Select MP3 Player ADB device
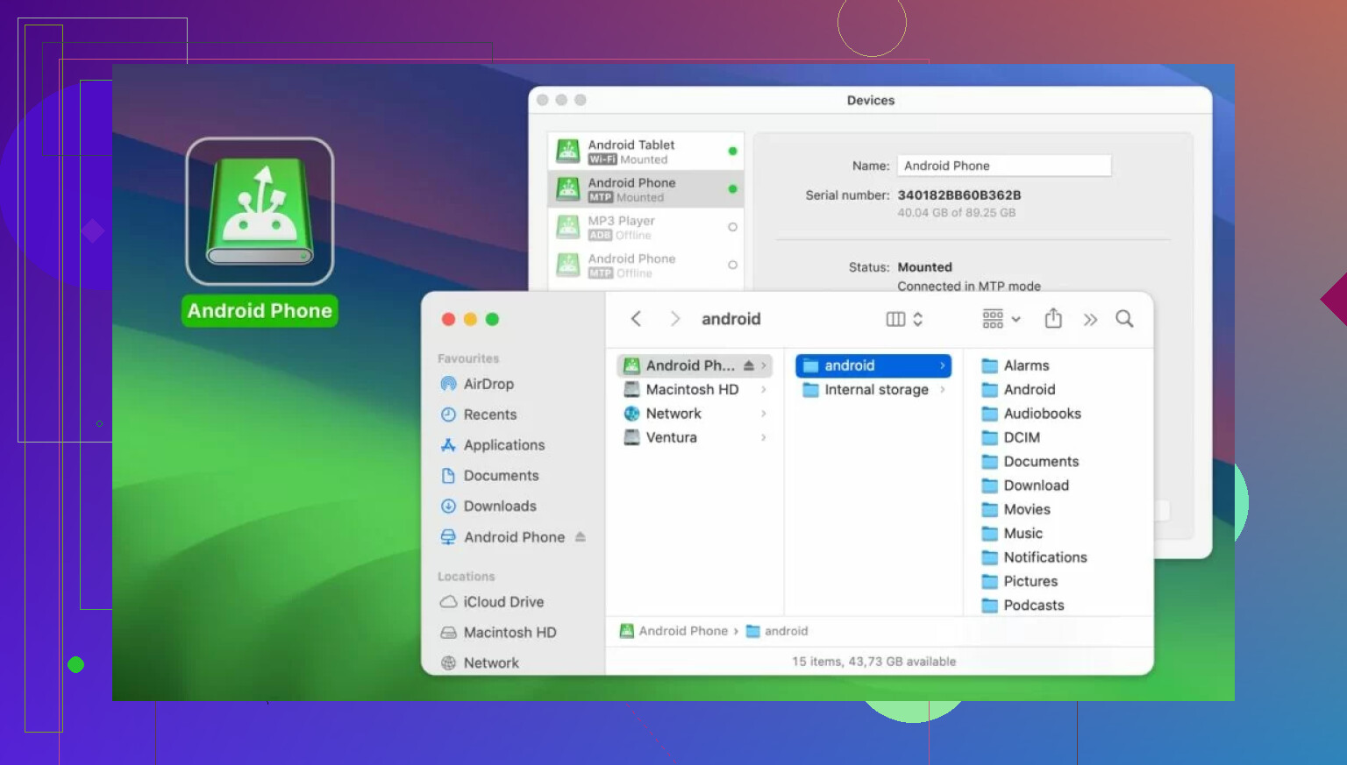 pos(645,227)
